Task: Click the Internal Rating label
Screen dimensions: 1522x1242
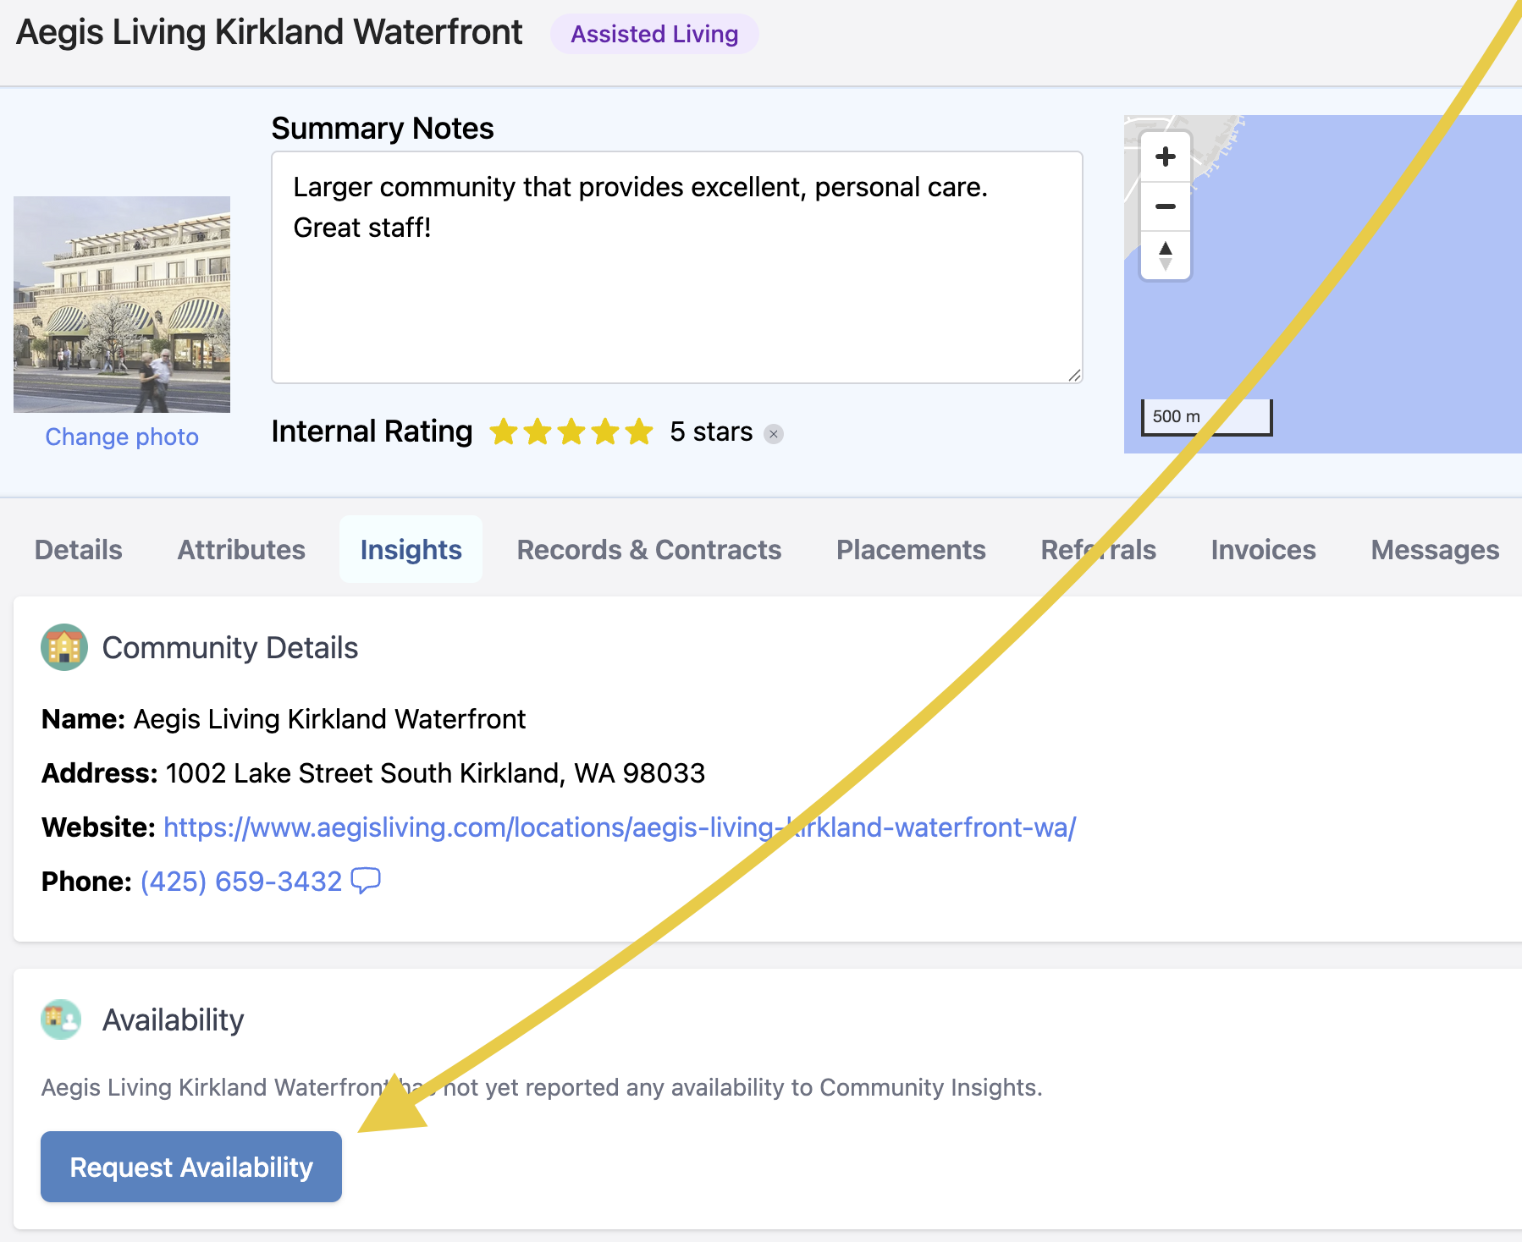Action: click(x=372, y=431)
